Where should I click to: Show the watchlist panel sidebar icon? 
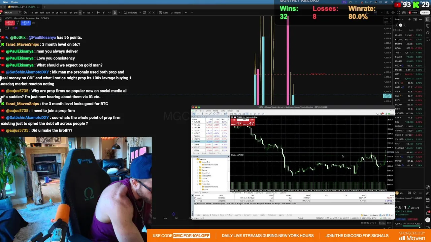pos(428,19)
